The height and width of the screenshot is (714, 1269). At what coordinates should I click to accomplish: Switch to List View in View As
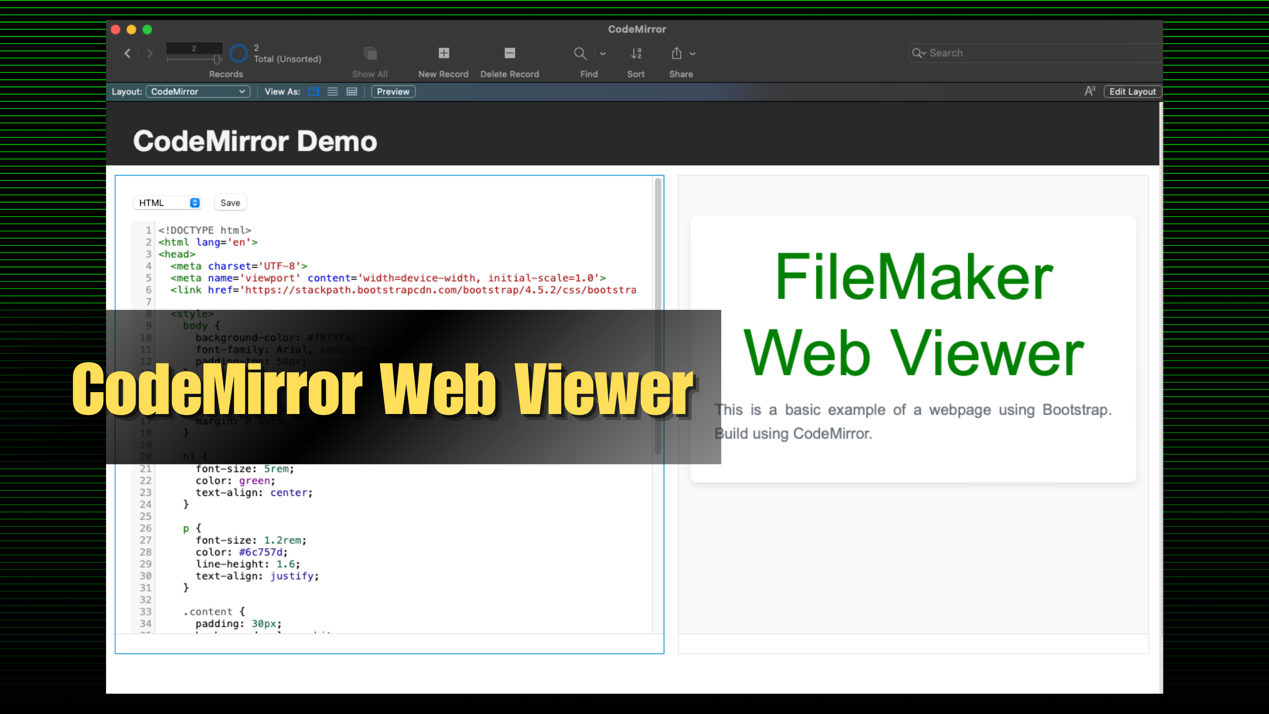pyautogui.click(x=332, y=92)
